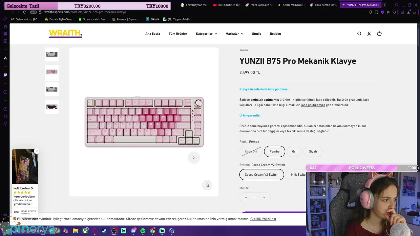
Task: Open the site search magnifier icon
Action: [x=359, y=34]
